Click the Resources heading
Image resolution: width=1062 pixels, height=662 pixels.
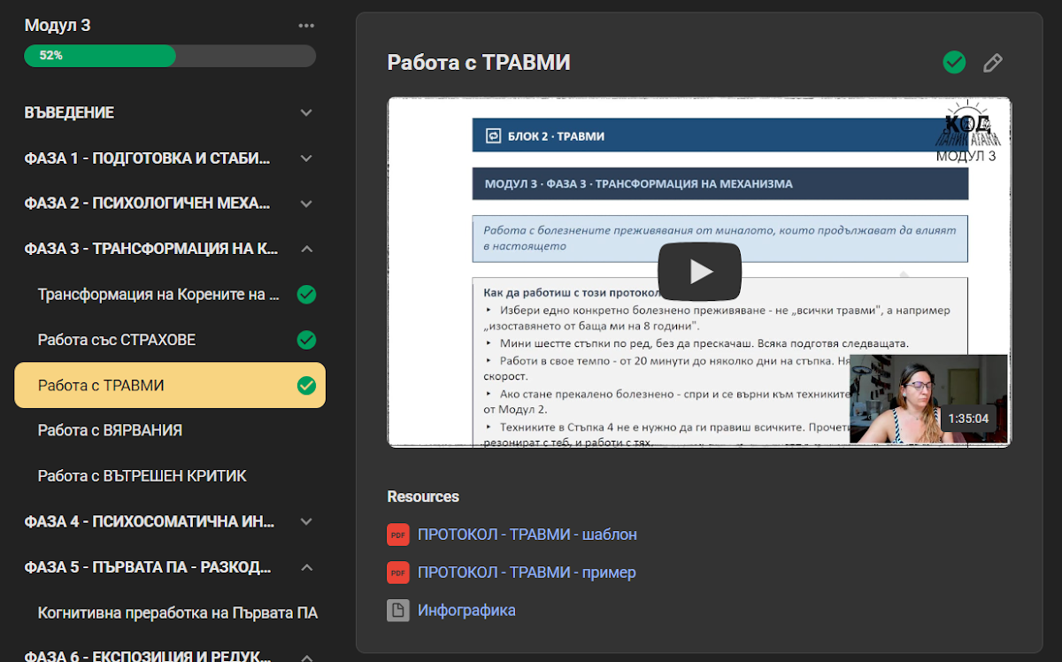[423, 496]
